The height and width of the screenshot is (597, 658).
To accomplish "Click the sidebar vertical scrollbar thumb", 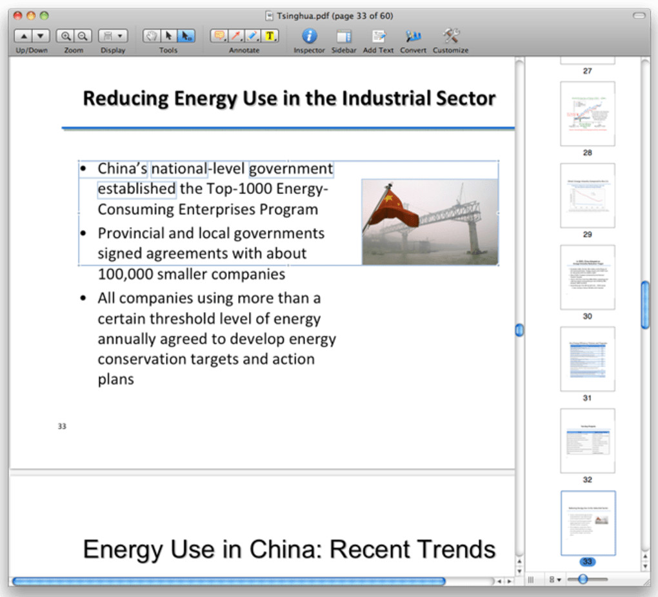I will click(645, 305).
